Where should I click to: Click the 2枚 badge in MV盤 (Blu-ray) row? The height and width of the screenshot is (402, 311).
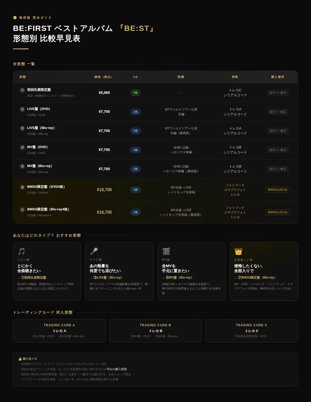click(x=135, y=169)
